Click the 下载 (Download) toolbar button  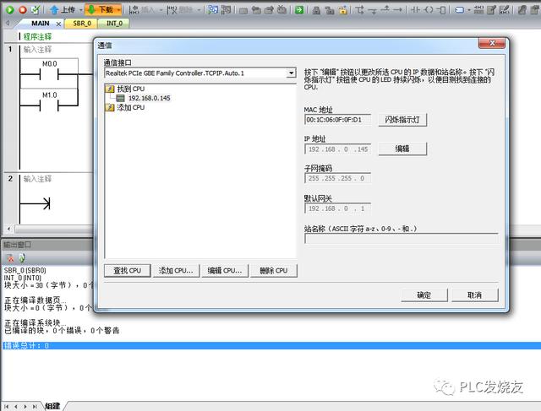99,8
